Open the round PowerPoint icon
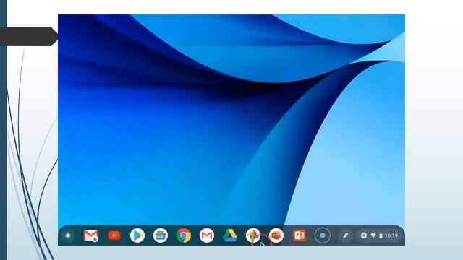 point(276,235)
